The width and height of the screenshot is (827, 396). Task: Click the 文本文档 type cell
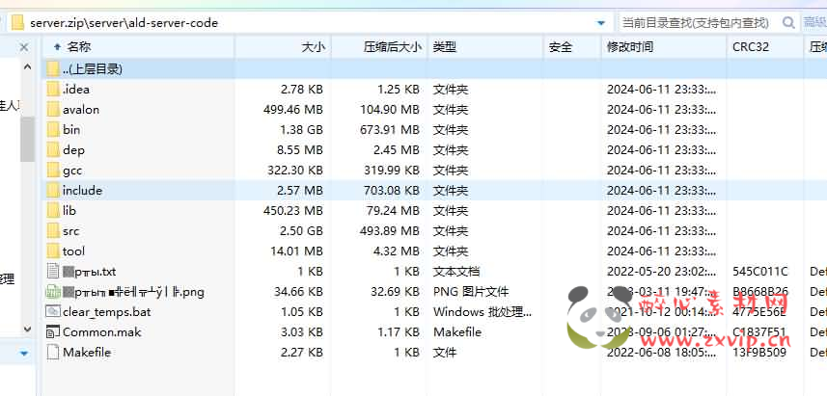coord(456,271)
